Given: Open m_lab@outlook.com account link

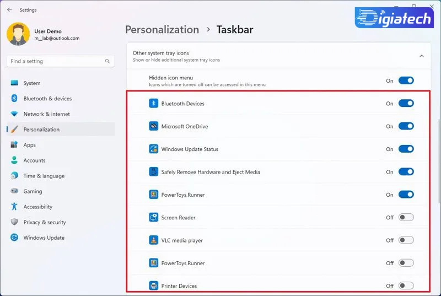Looking at the screenshot, I should tap(57, 38).
